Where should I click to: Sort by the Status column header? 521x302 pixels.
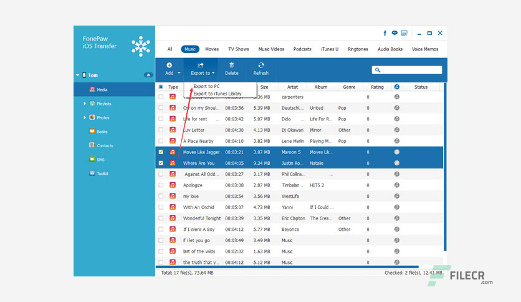pos(421,87)
